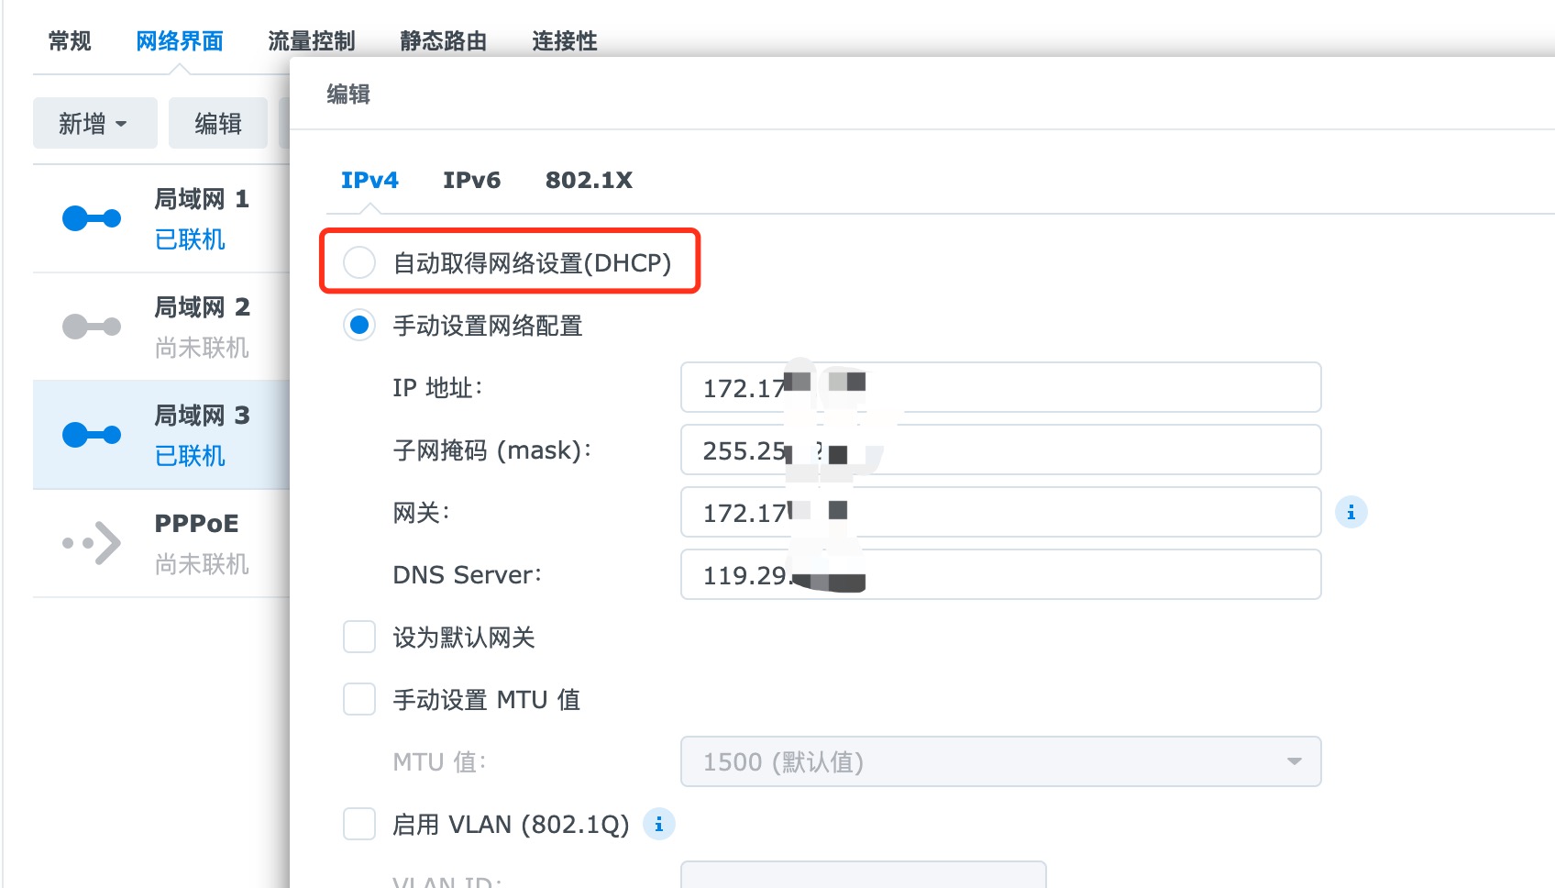Toggle the 启用 VLAN (802.1Q) checkbox
Viewport: 1555px width, 888px height.
(x=359, y=824)
